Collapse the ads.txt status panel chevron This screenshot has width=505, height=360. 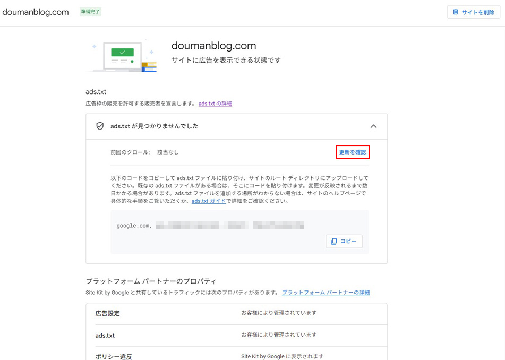click(x=373, y=126)
